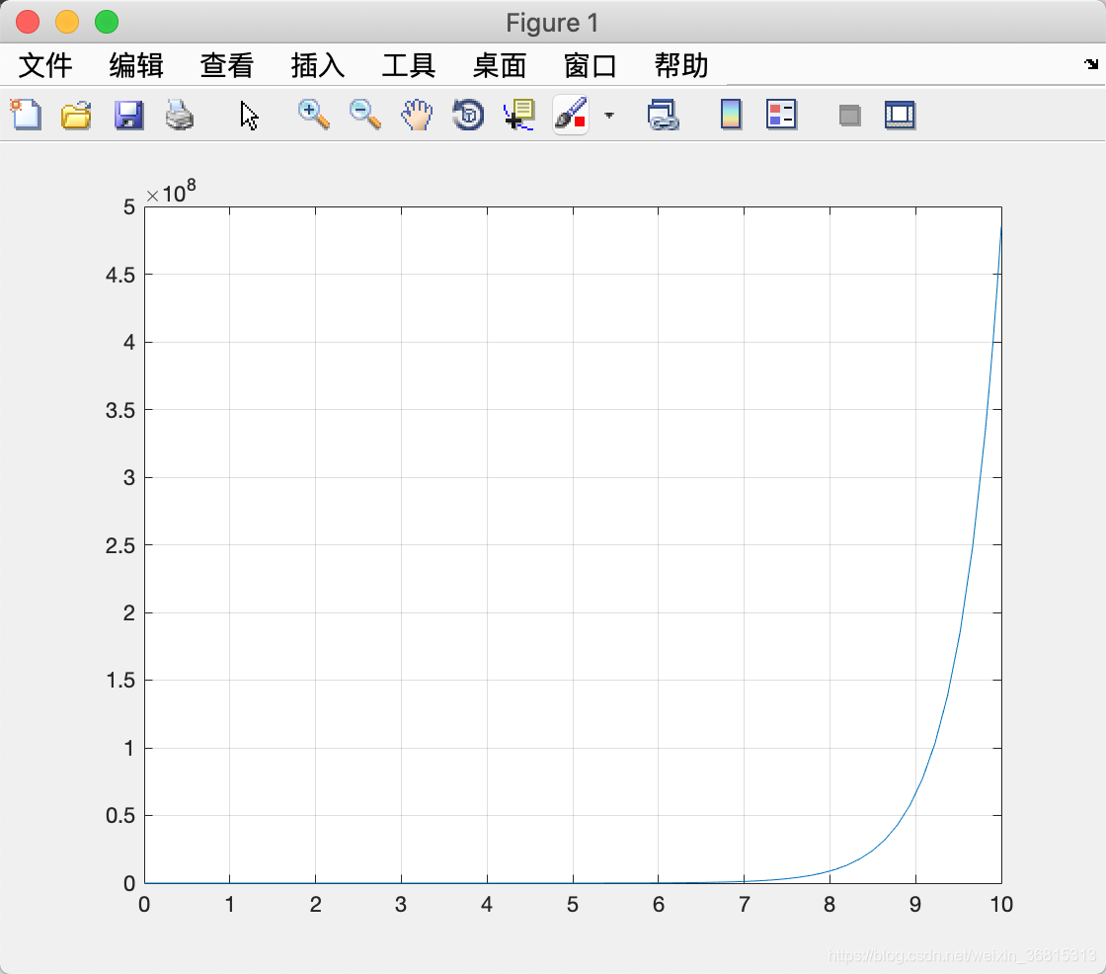
Task: Insert a legend using the toolbar icon
Action: pyautogui.click(x=781, y=115)
